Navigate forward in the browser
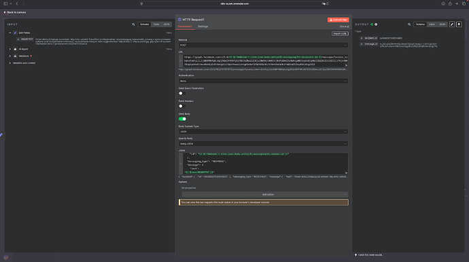Image resolution: width=469 pixels, height=262 pixels. coord(23,3)
